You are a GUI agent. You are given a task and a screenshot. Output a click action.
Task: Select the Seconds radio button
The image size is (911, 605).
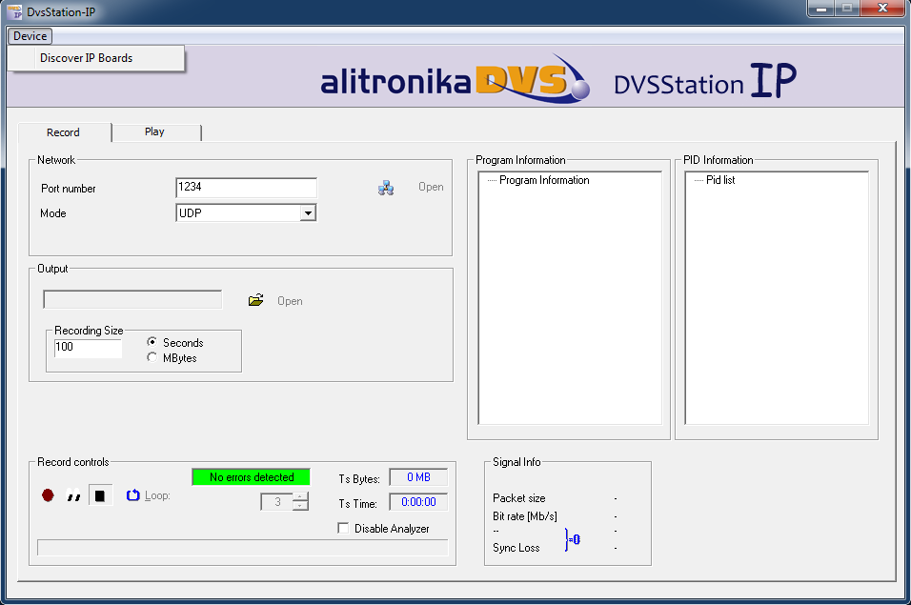pos(152,343)
